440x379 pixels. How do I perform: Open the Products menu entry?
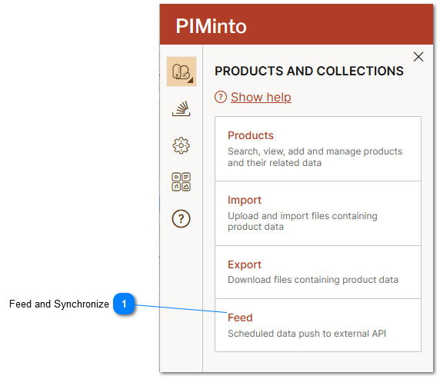click(x=318, y=148)
